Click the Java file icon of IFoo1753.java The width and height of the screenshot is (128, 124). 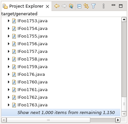(14, 21)
